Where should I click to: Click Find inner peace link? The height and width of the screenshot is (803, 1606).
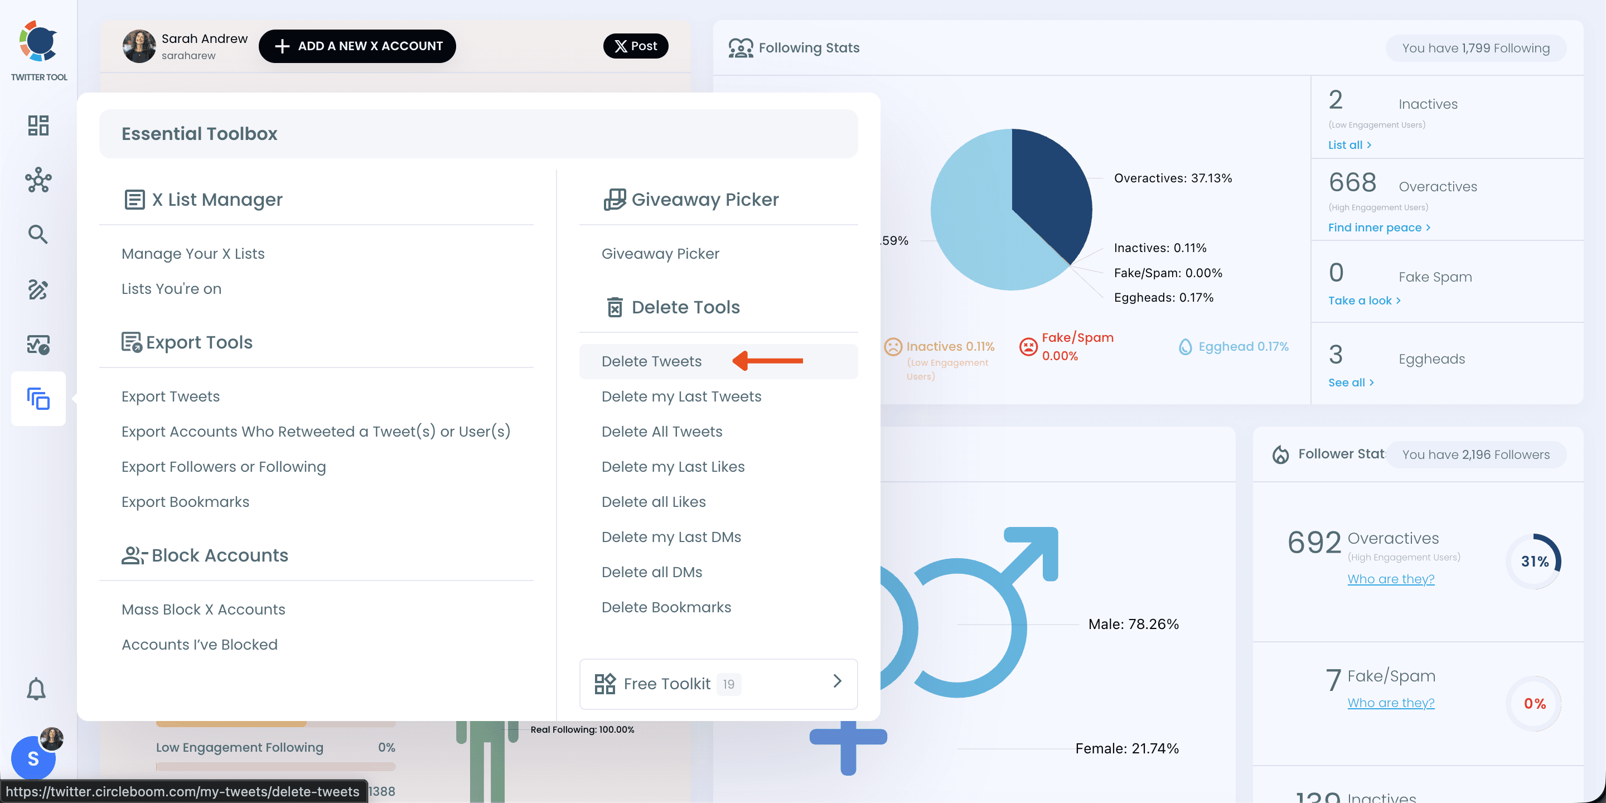1380,228
